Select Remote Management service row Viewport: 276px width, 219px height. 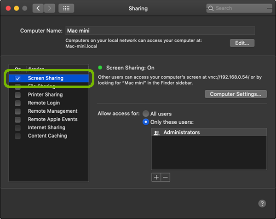click(x=49, y=111)
